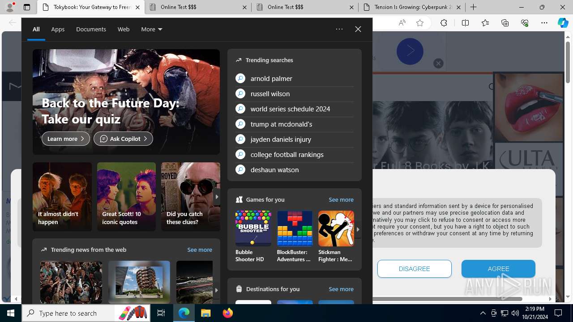Open Edge profile icon

tap(10, 7)
